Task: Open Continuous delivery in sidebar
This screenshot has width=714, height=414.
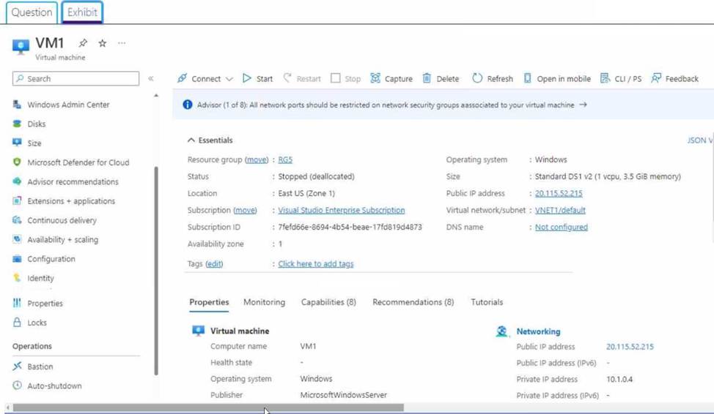Action: 62,220
